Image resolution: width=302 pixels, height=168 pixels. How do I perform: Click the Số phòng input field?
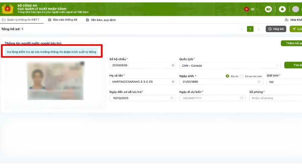pos(275,98)
